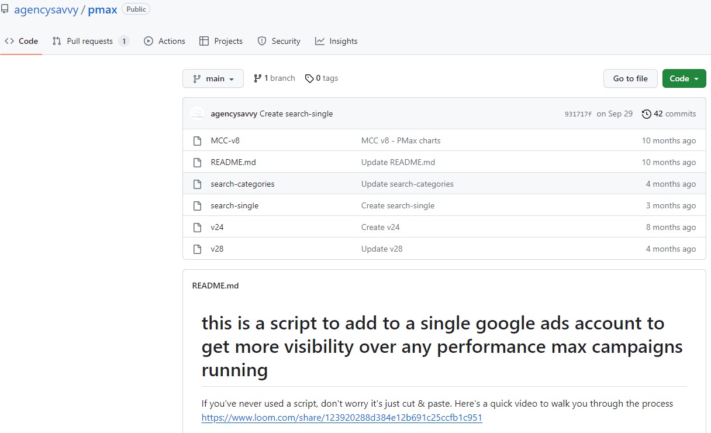711x433 pixels.
Task: Click the tag icon next to 0 tags
Action: 309,77
